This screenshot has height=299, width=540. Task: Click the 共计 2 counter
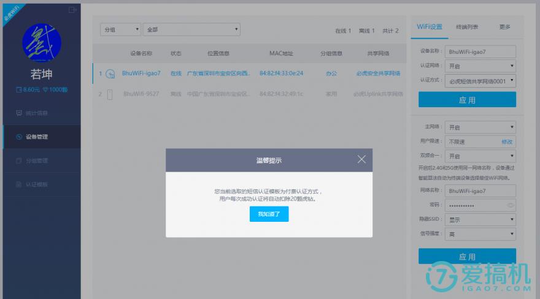[x=390, y=31]
